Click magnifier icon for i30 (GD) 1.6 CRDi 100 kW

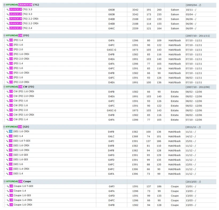pyautogui.click(x=7, y=131)
